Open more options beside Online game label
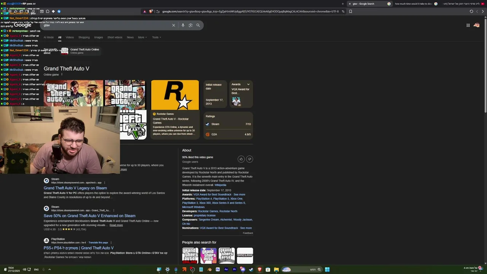 click(x=62, y=75)
